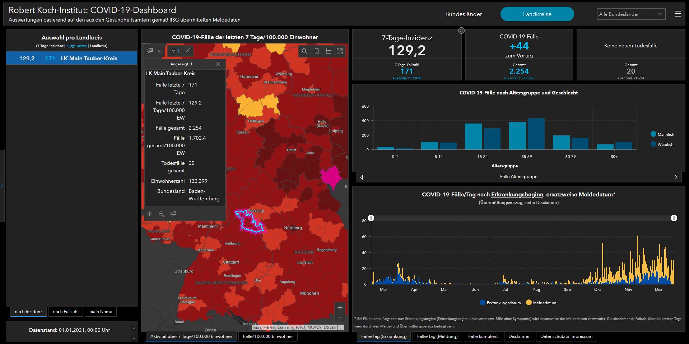Screen dimensions: 689x344
Task: Open the basemap gallery grid icon
Action: 339,51
